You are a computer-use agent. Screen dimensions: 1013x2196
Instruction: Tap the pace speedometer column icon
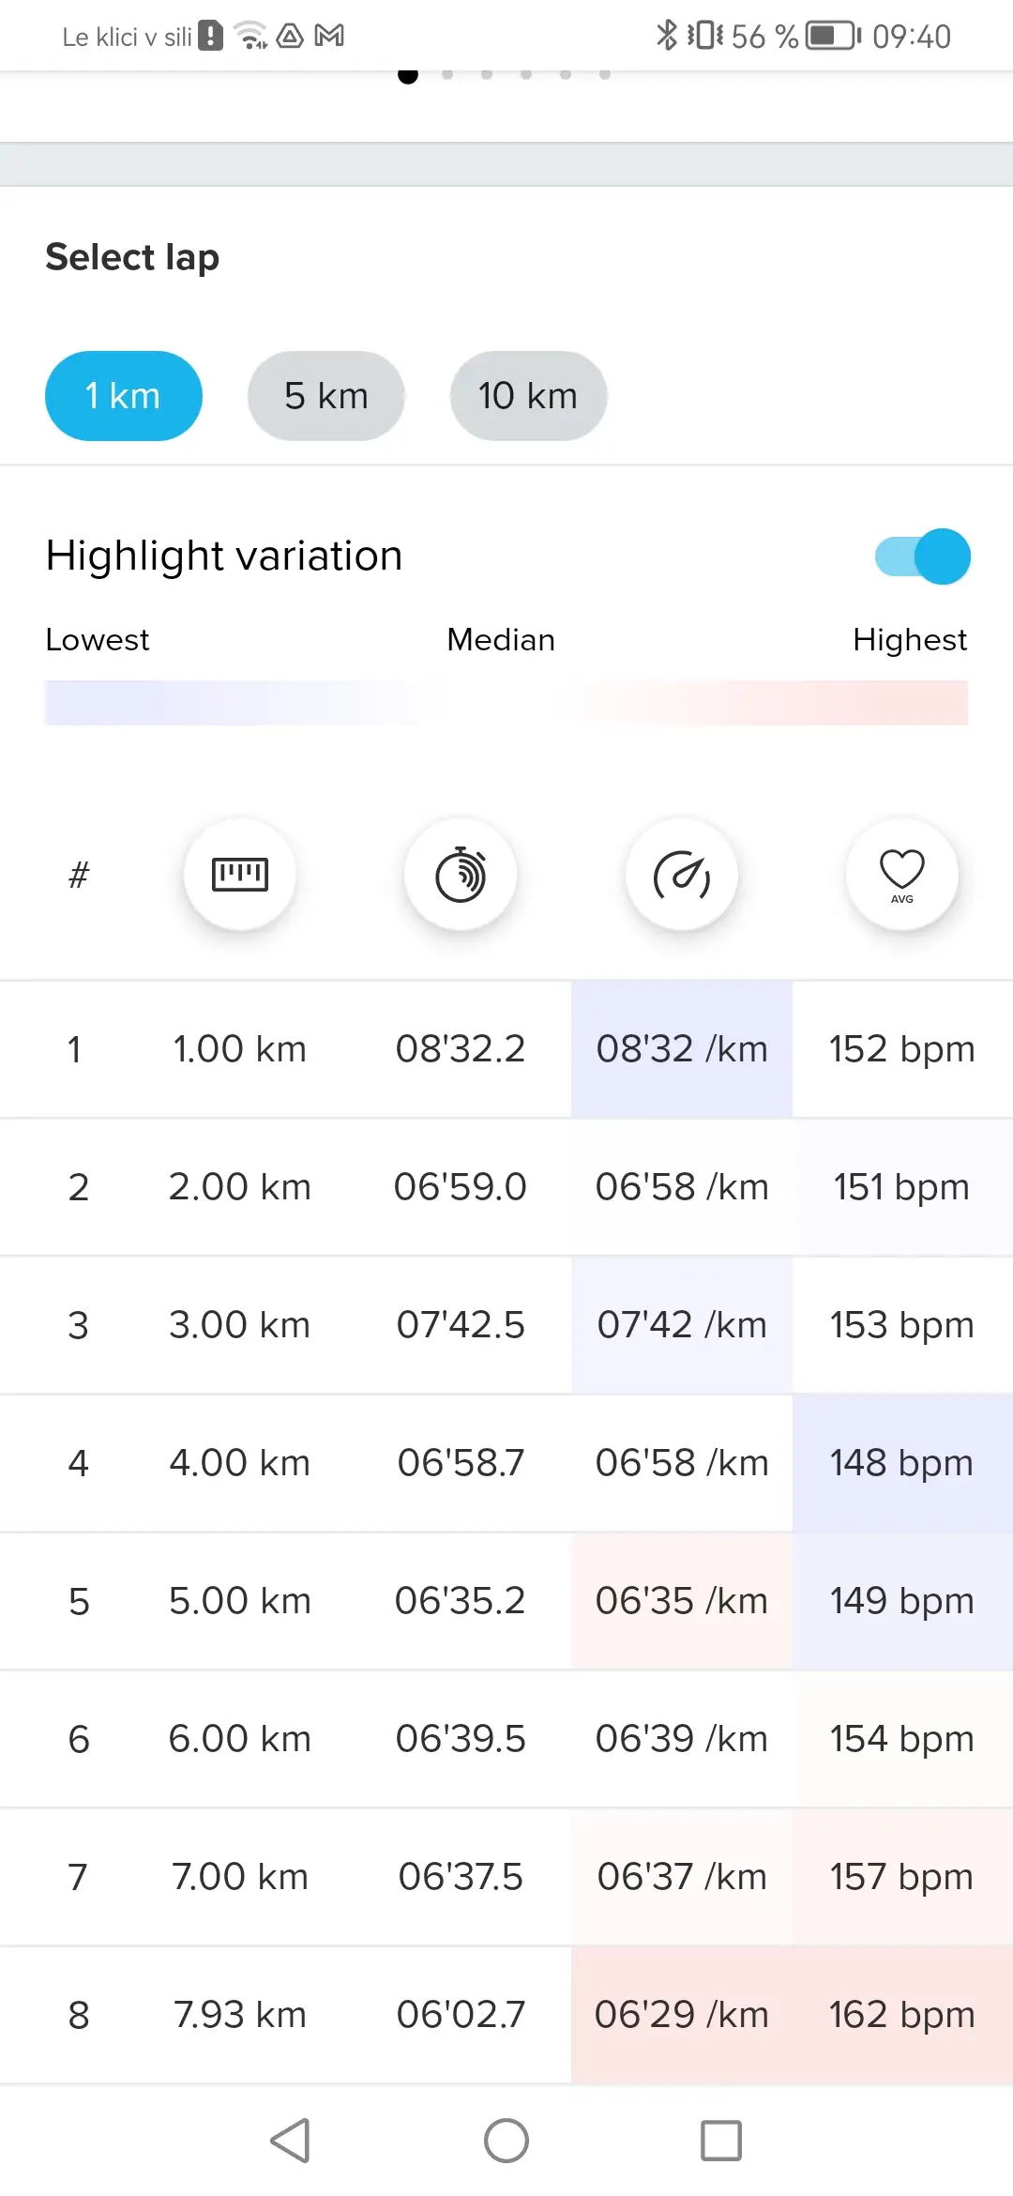pyautogui.click(x=682, y=875)
